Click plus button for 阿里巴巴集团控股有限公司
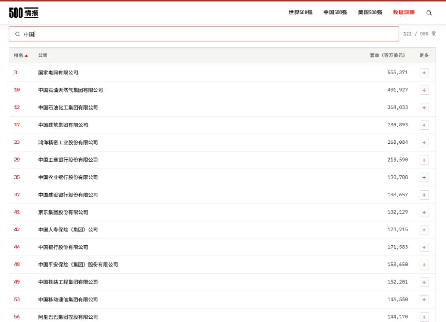 [x=424, y=317]
